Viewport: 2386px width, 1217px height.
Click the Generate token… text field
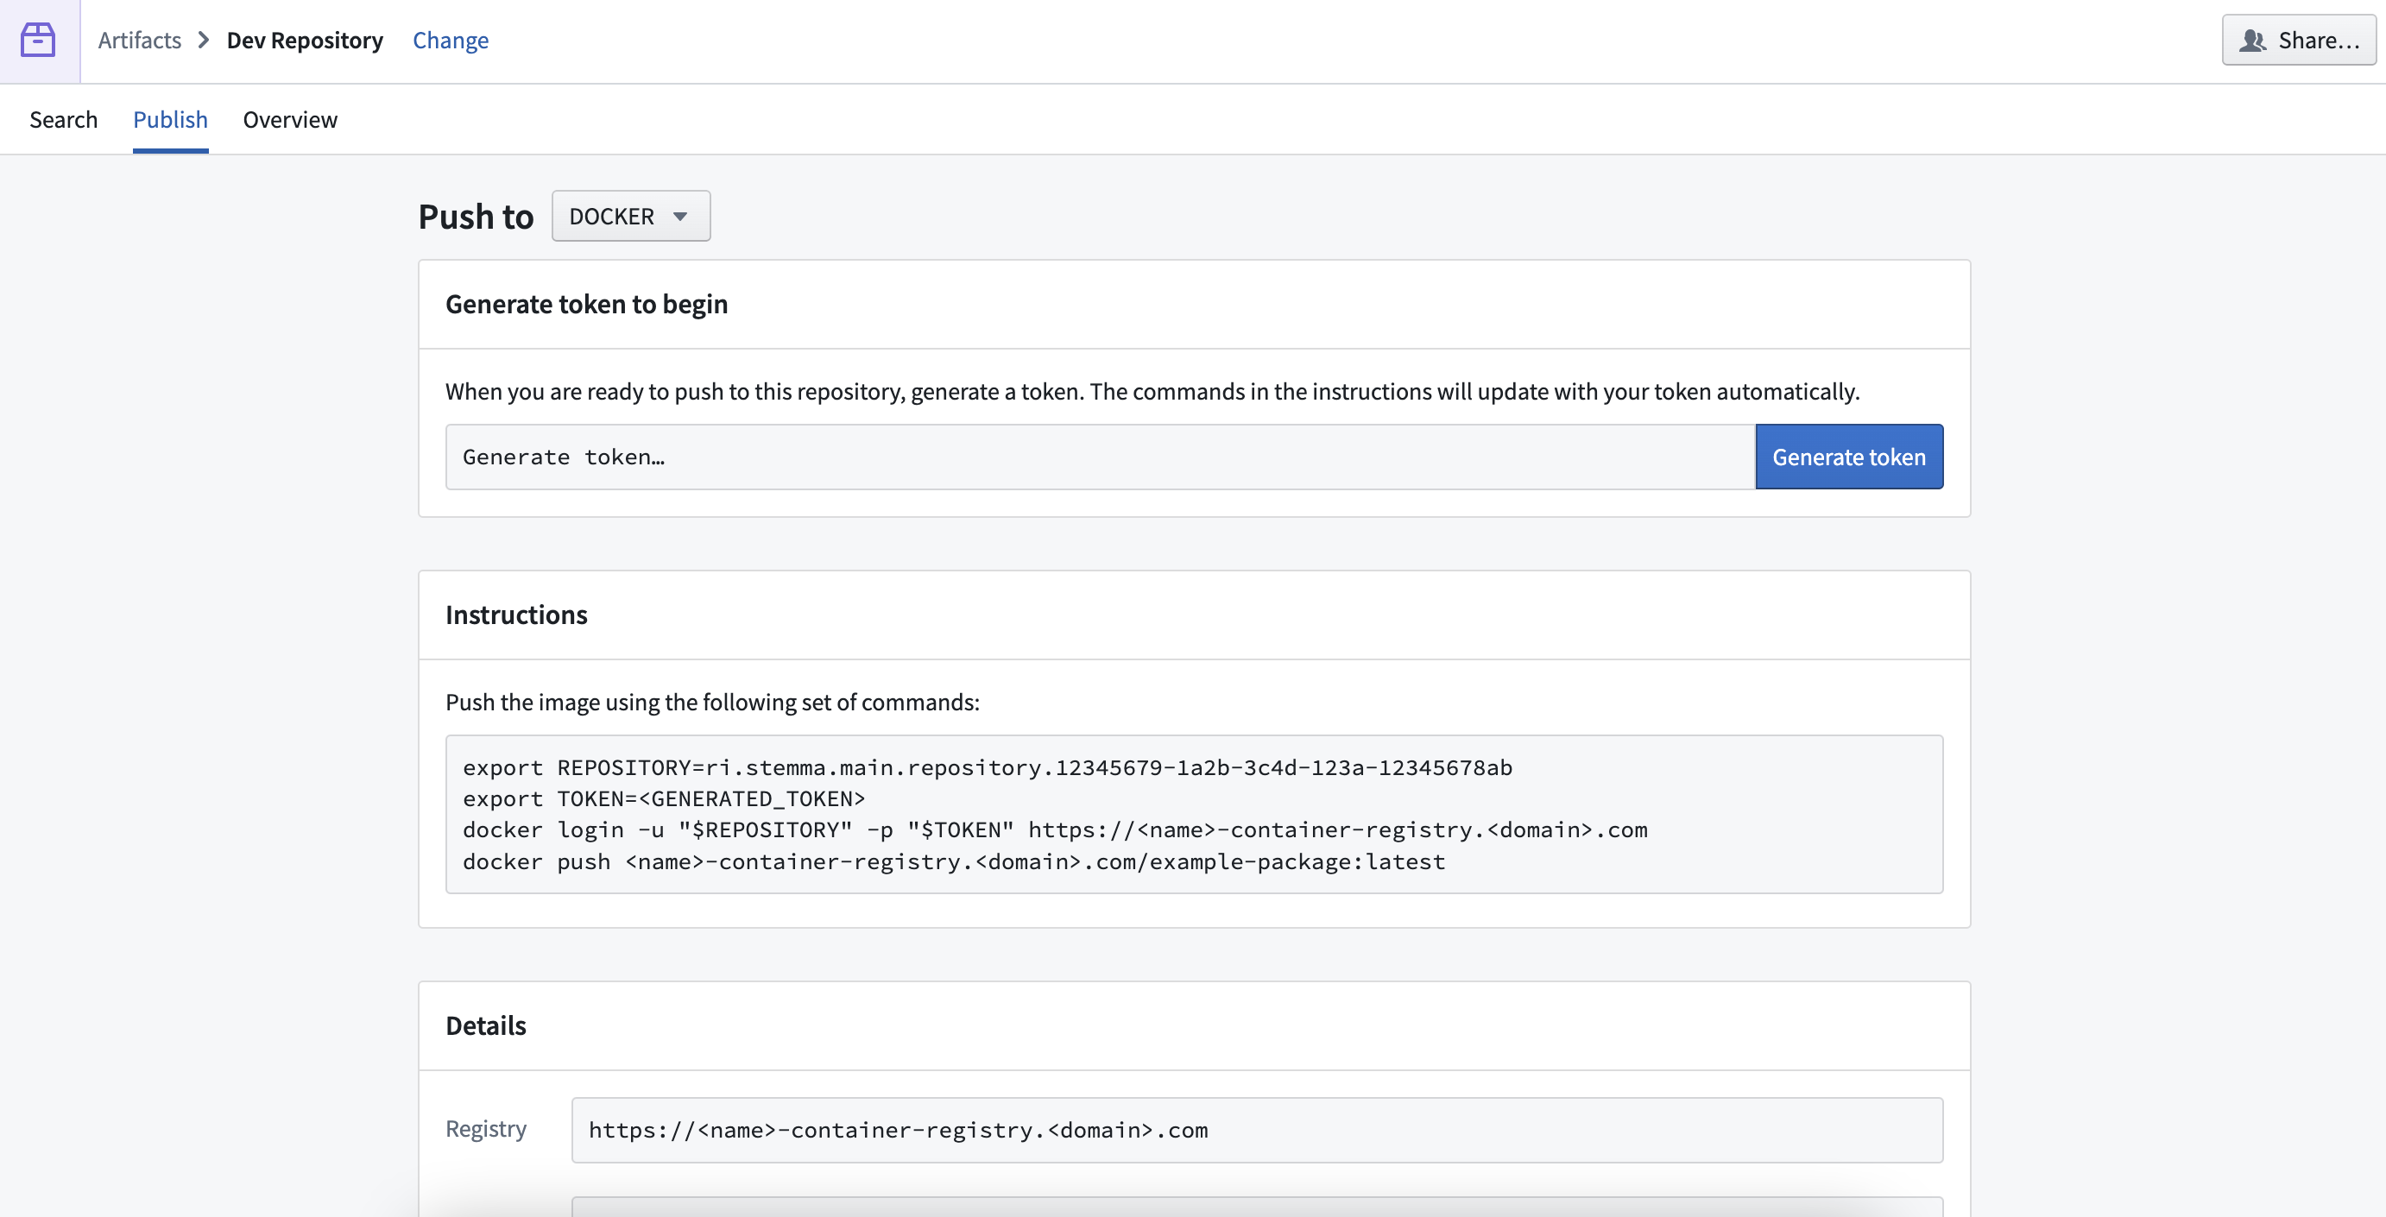click(x=1101, y=457)
